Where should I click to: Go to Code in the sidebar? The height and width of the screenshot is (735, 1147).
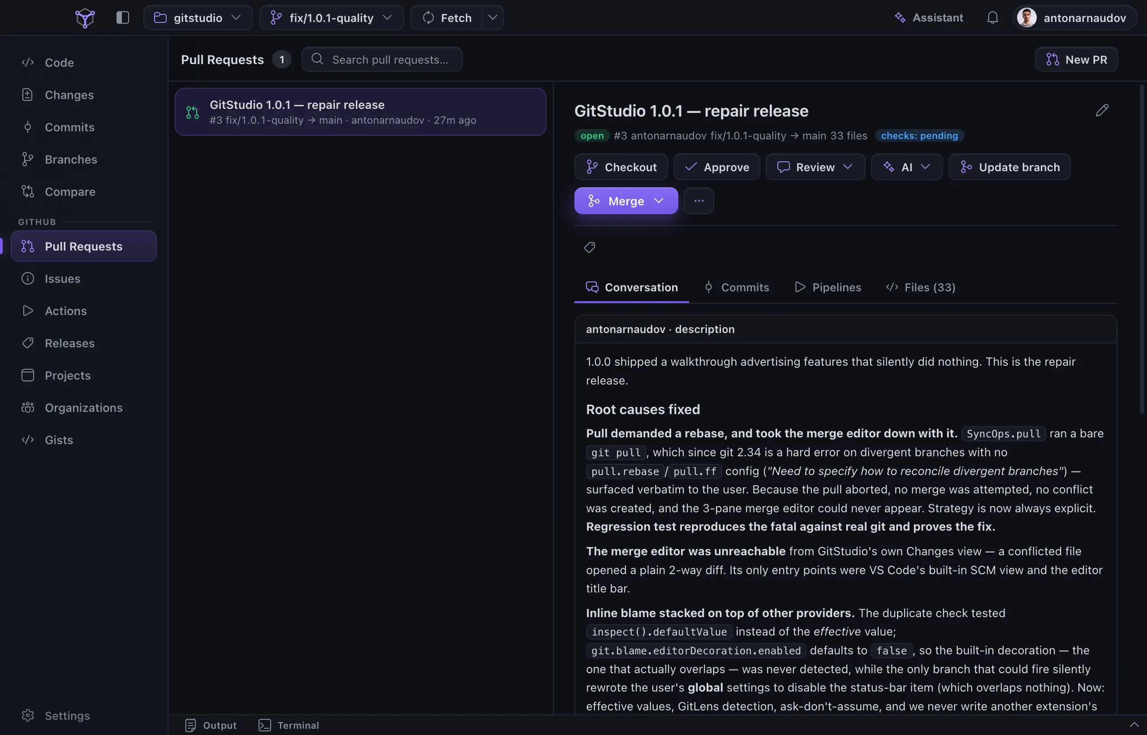(x=84, y=63)
